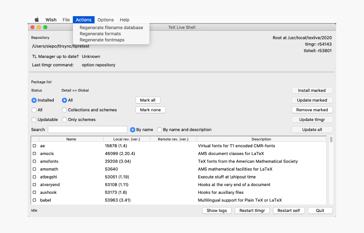The image size is (364, 233).
Task: Select the Updatable status radio button
Action: (34, 119)
